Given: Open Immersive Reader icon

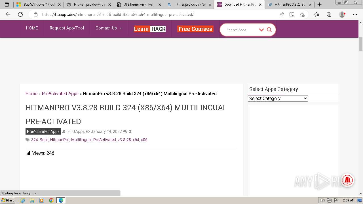Looking at the screenshot, I should click(292, 14).
